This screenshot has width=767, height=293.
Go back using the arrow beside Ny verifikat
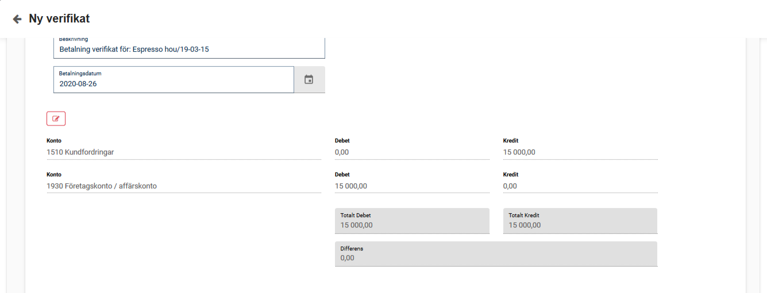(17, 19)
